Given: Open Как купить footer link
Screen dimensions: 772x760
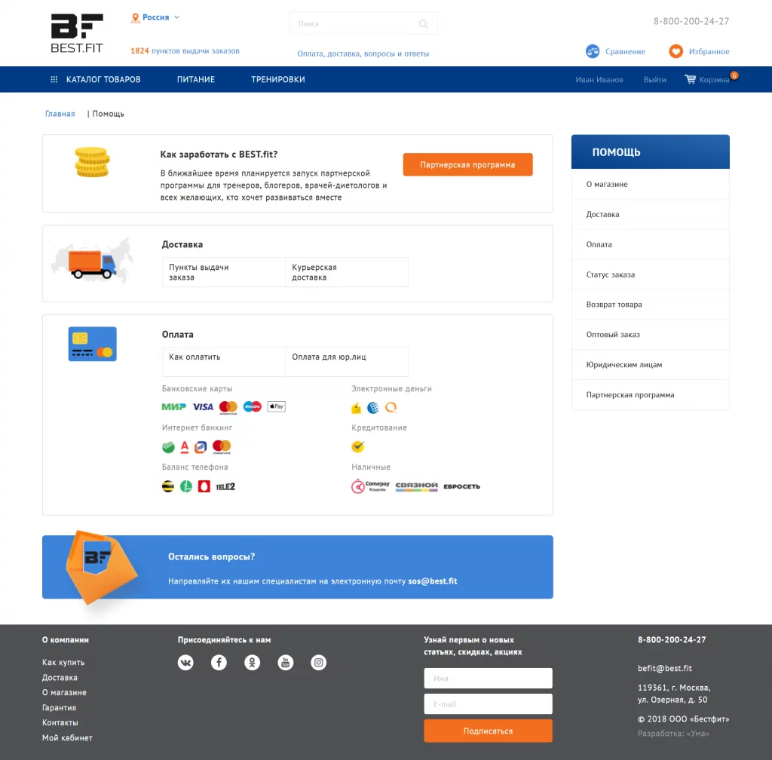Looking at the screenshot, I should click(x=63, y=663).
